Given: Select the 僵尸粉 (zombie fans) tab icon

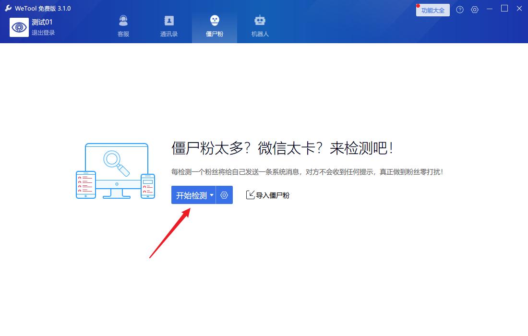Looking at the screenshot, I should tap(215, 21).
